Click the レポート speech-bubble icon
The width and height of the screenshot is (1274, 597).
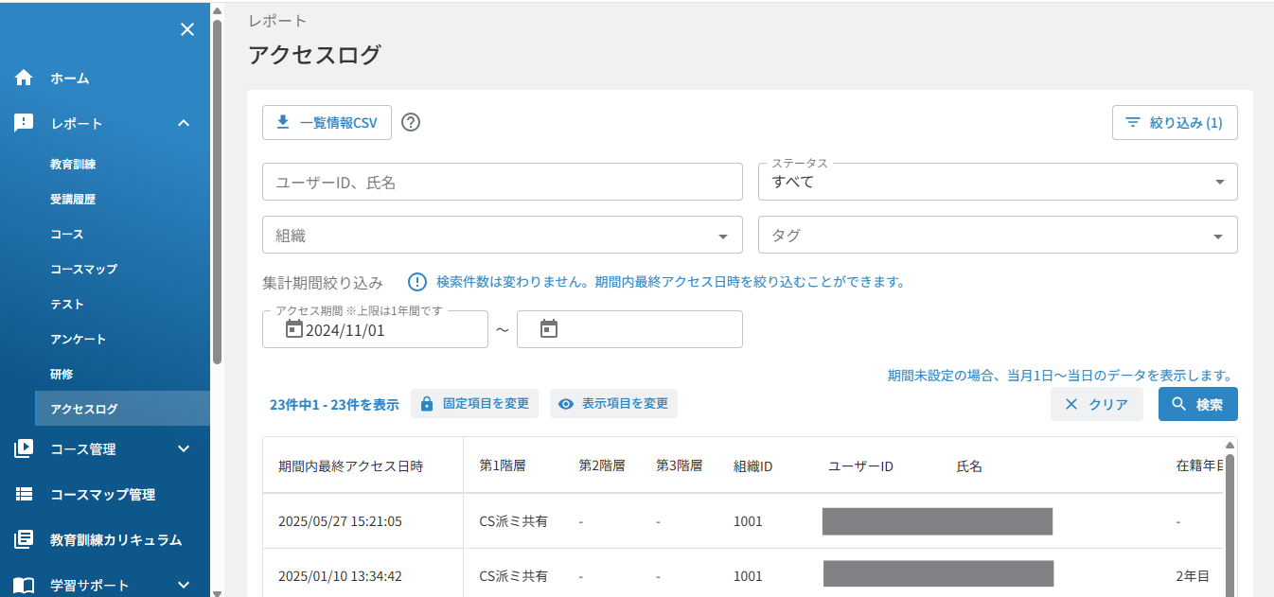[x=24, y=123]
